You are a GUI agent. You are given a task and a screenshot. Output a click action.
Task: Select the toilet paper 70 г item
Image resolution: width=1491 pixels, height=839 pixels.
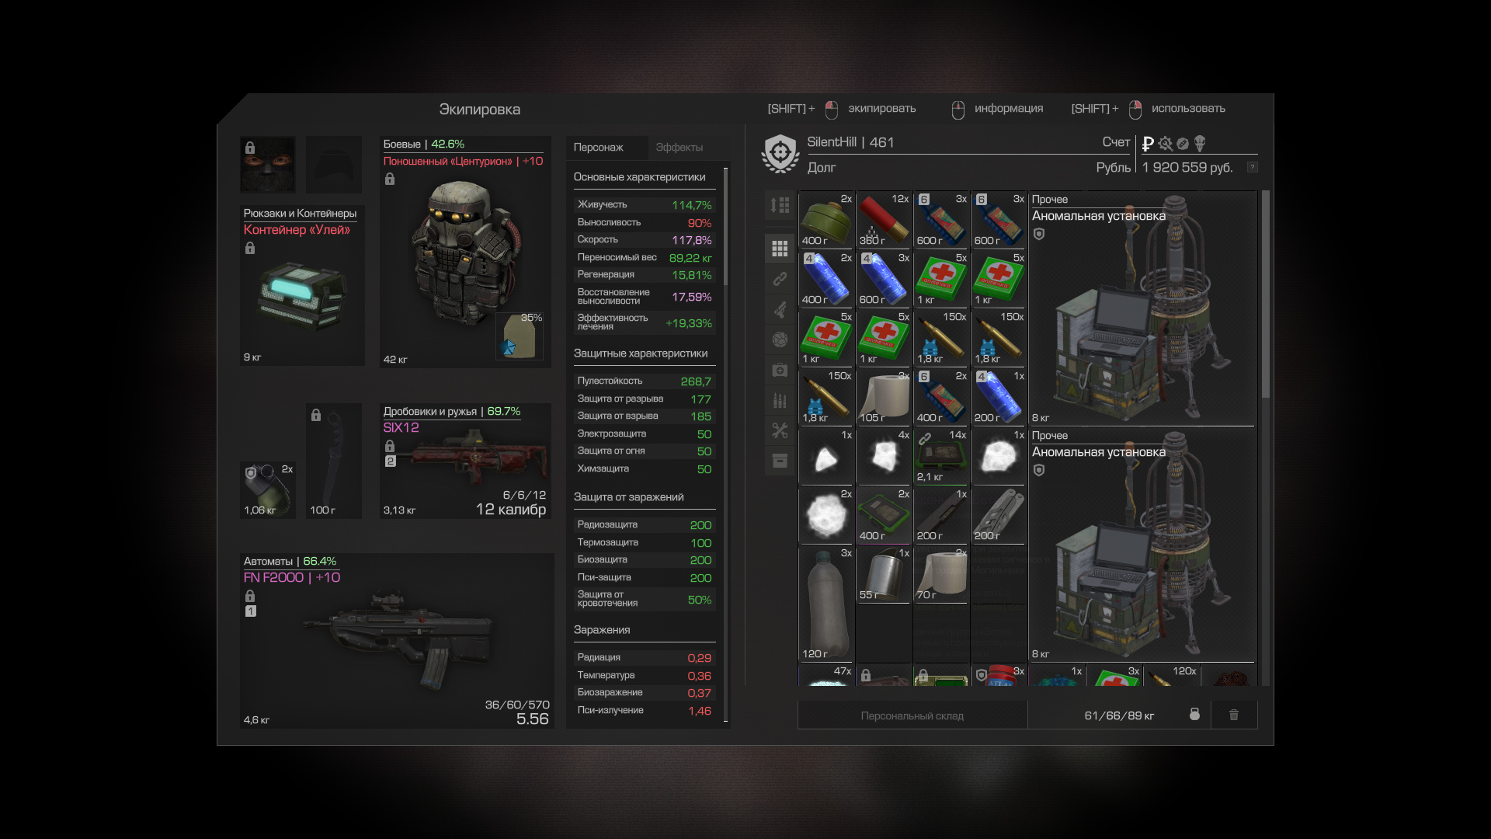click(941, 574)
